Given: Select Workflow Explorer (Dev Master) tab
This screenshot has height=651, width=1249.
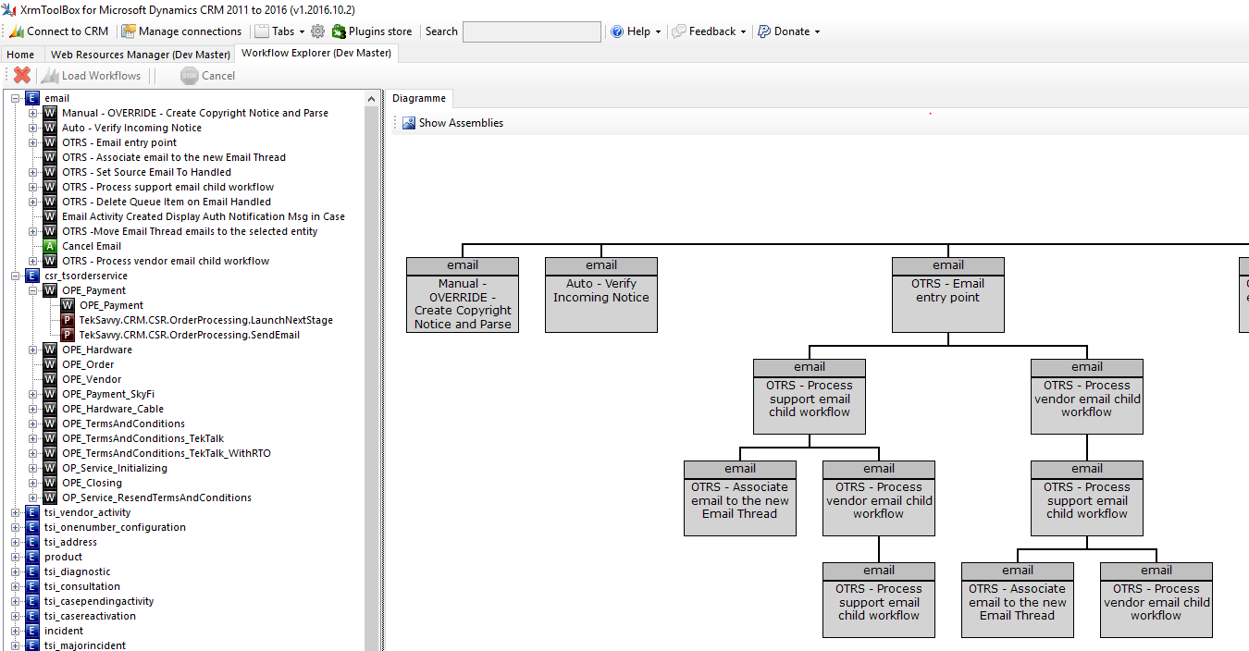Looking at the screenshot, I should point(316,54).
